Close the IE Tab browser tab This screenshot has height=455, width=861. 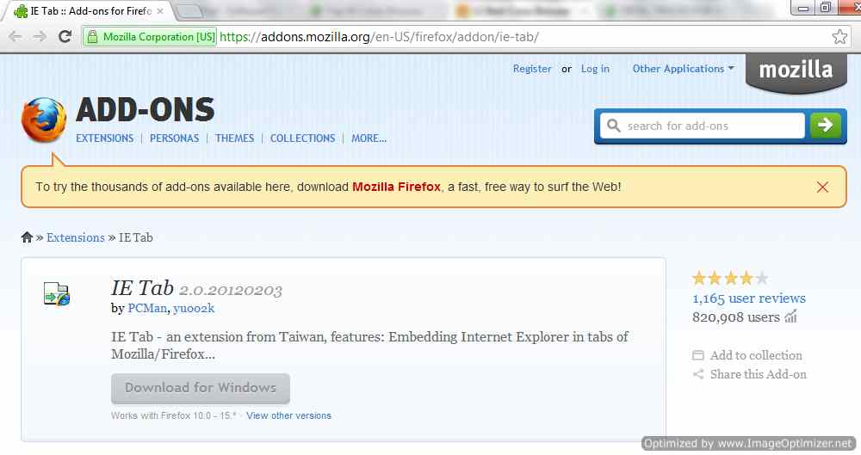160,11
